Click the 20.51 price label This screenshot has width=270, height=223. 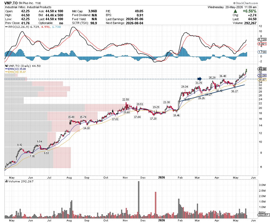click(x=140, y=104)
